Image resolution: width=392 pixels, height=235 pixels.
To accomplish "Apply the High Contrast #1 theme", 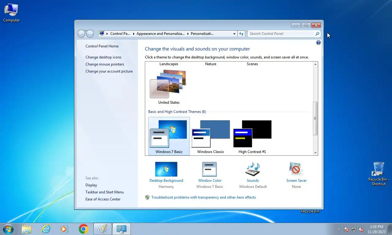I will (252, 136).
